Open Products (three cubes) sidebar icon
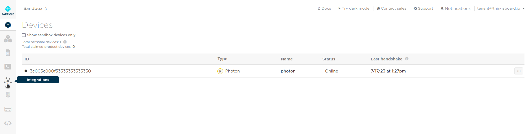The image size is (530, 134). click(x=8, y=39)
